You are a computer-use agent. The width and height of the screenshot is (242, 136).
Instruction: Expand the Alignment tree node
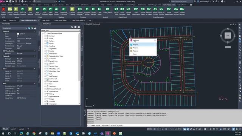(45, 49)
